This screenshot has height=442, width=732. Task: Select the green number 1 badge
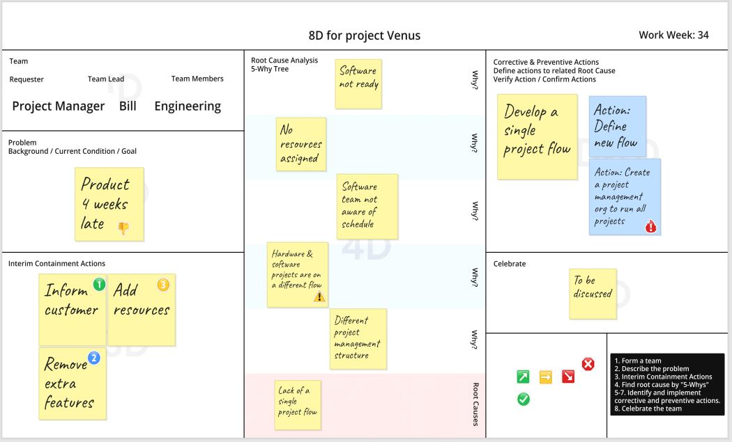pos(99,284)
